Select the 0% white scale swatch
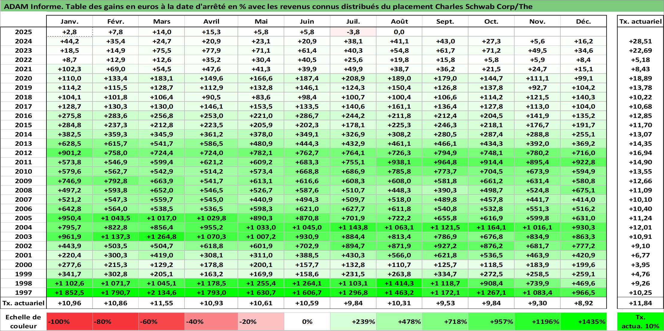Screen dimensions: 664x331 307,321
